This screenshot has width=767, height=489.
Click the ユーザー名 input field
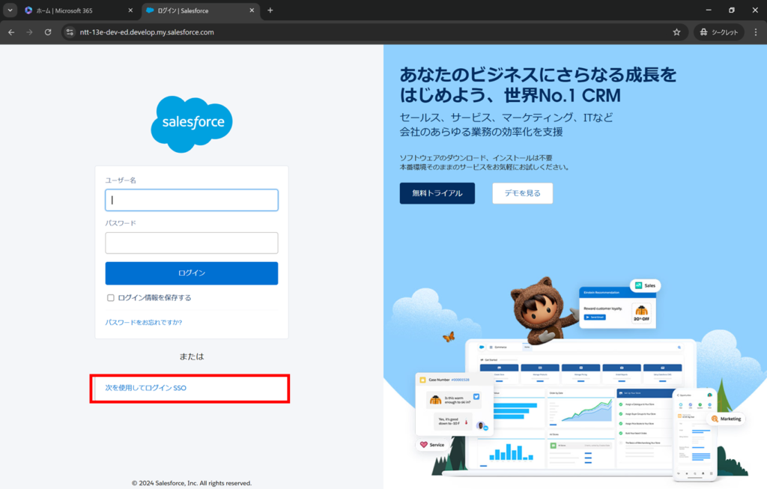click(x=192, y=200)
